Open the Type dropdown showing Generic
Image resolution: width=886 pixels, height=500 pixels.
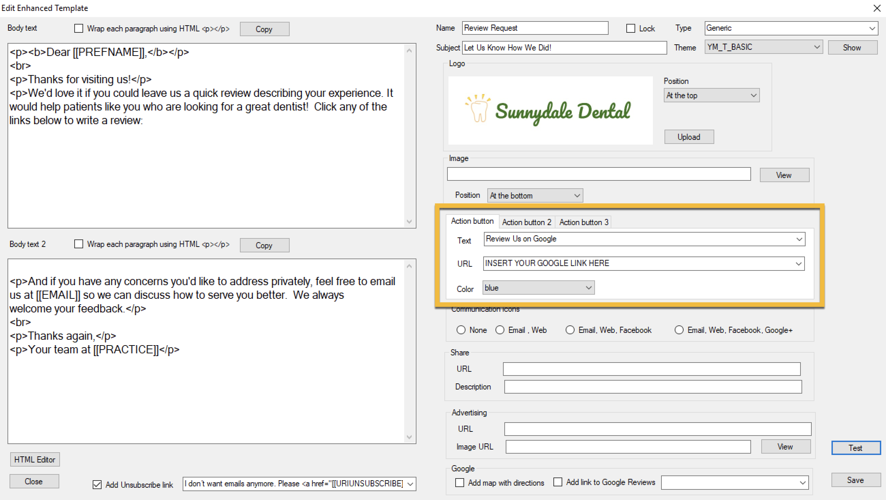point(791,28)
